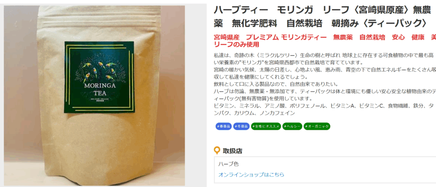Select the ハーブ色 shop name

228,164
